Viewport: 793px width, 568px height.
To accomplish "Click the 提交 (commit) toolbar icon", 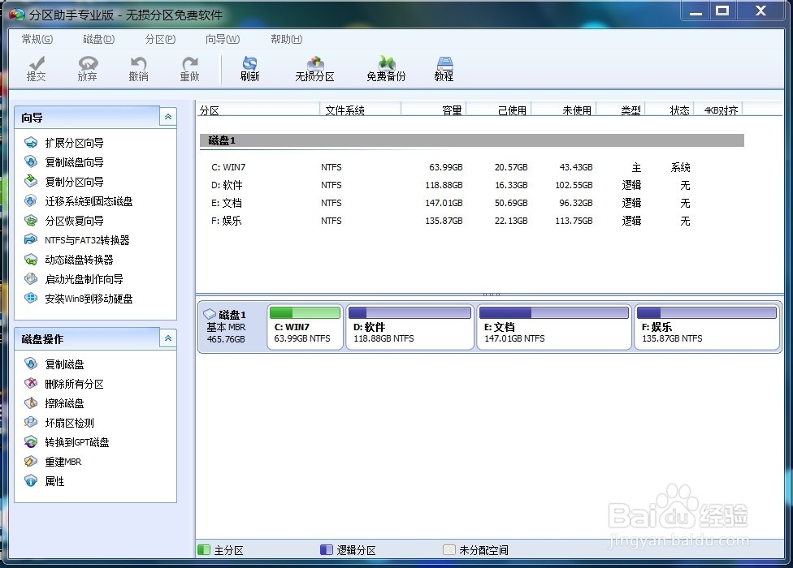I will tap(37, 69).
